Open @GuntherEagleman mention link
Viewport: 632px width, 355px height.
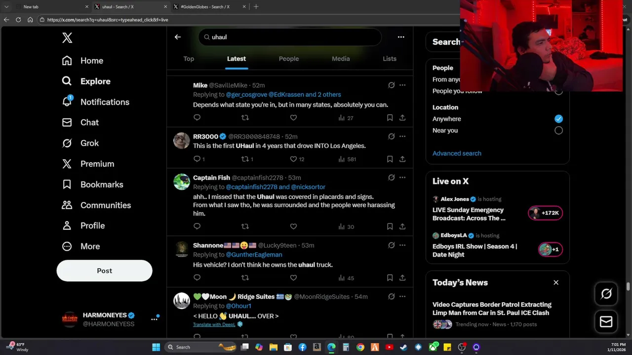(x=254, y=254)
